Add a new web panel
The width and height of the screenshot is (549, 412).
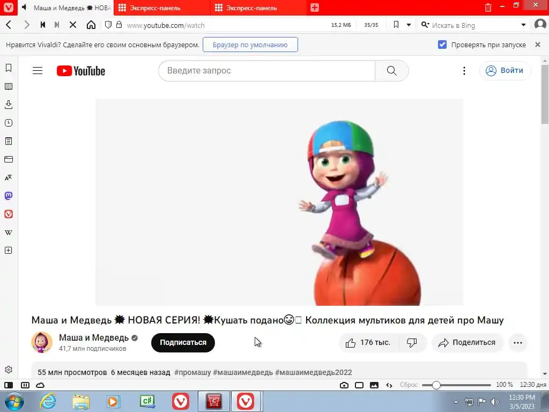click(9, 251)
